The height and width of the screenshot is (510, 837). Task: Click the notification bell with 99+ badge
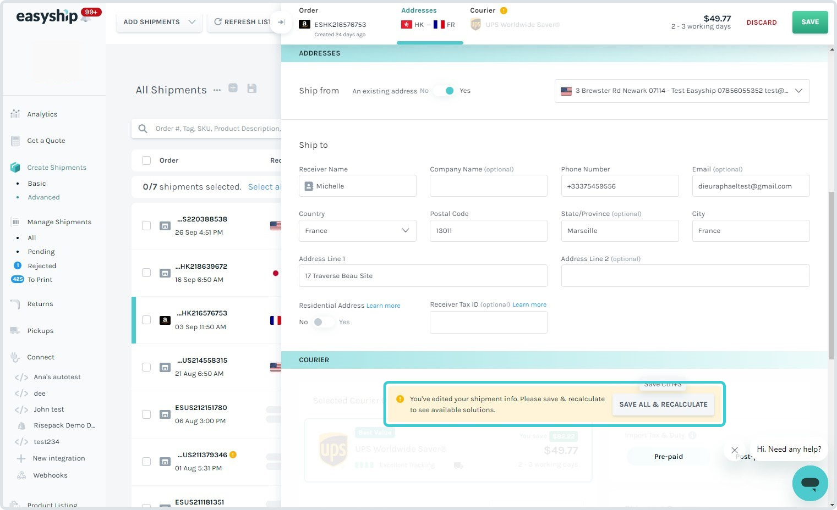[x=86, y=16]
